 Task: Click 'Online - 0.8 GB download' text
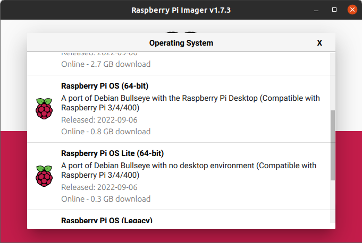(x=106, y=132)
